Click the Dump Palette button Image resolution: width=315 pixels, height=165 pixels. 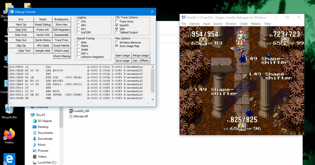pyautogui.click(x=61, y=46)
